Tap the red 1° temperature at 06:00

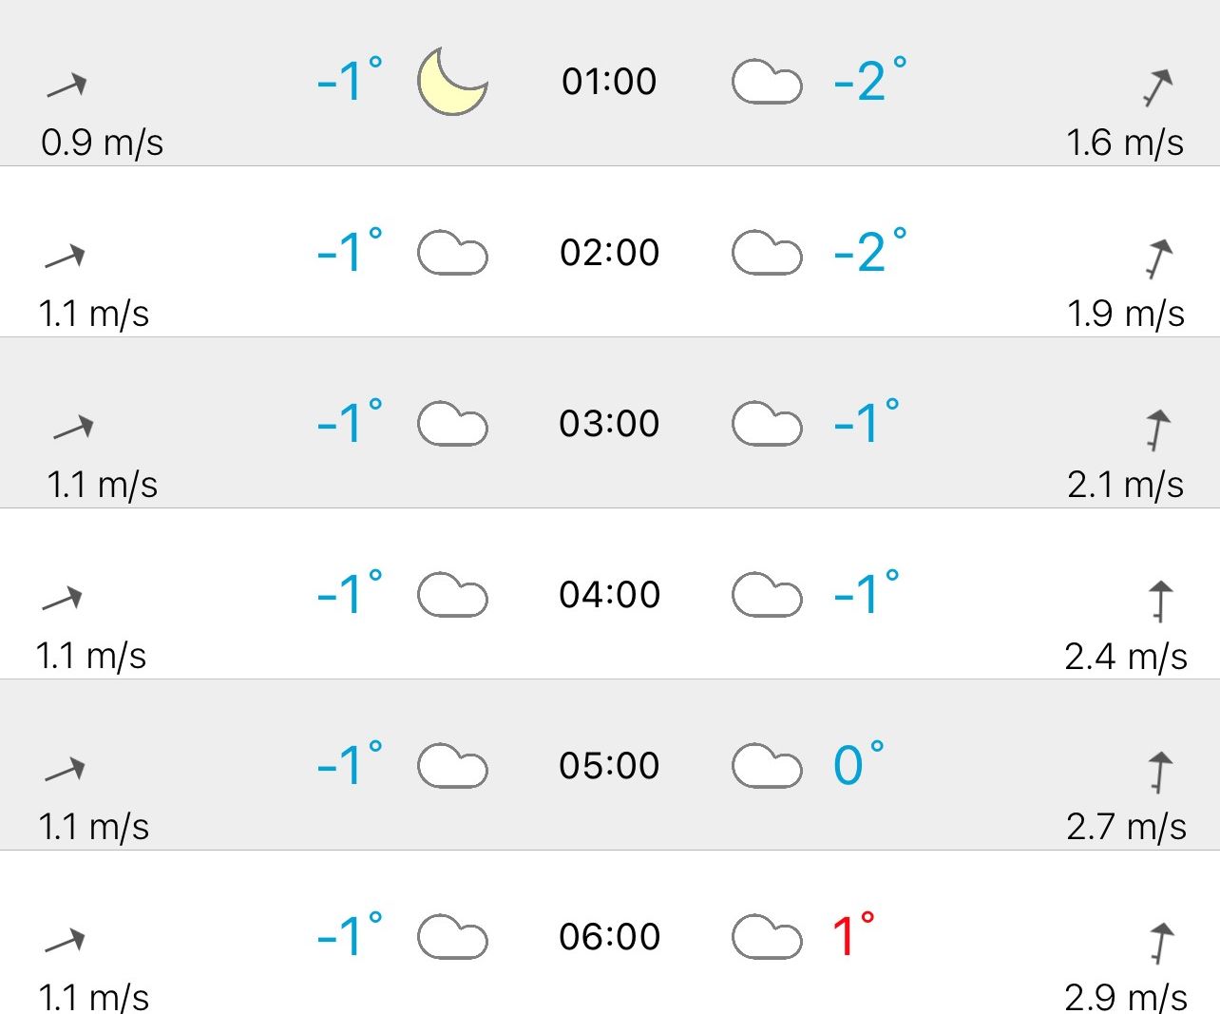(852, 936)
